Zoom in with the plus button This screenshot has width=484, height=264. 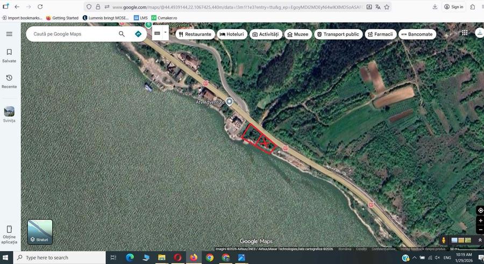[480, 220]
